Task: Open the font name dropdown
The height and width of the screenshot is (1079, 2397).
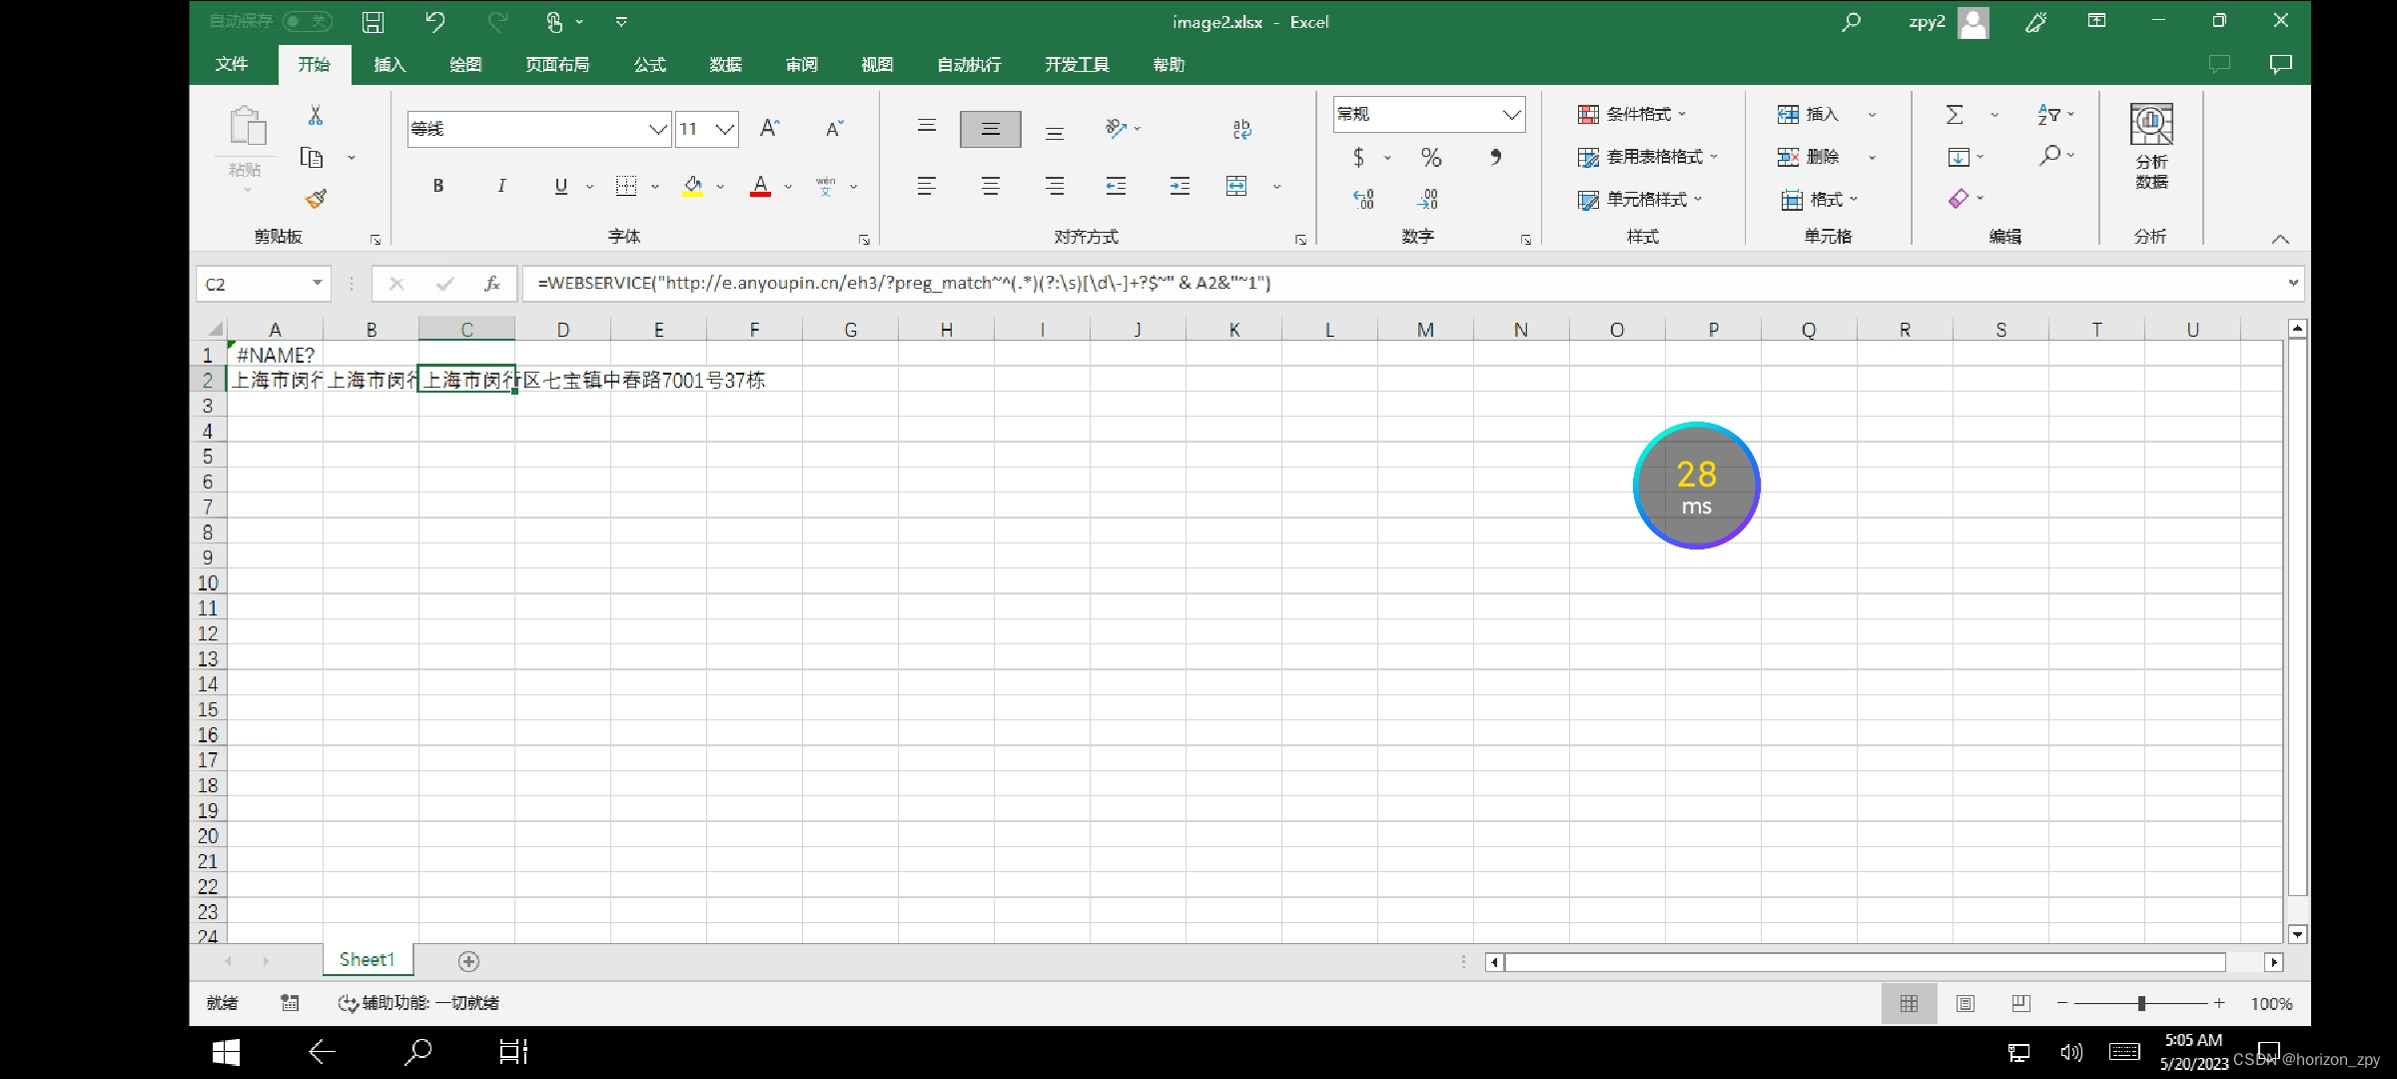Action: [657, 129]
